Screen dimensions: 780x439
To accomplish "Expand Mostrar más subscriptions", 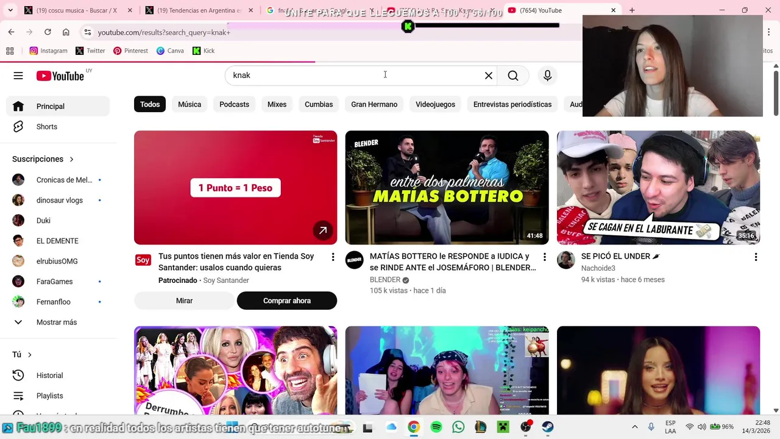I will click(x=58, y=322).
